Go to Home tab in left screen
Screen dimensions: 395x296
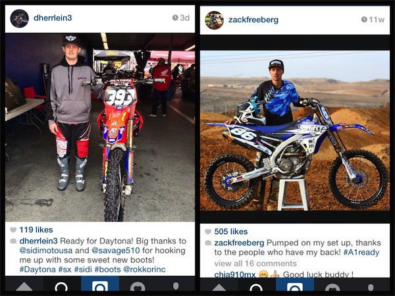[x=24, y=287]
